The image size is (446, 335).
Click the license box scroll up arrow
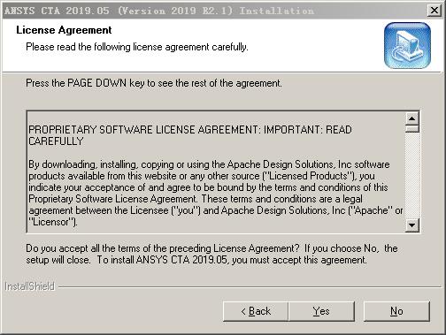412,118
